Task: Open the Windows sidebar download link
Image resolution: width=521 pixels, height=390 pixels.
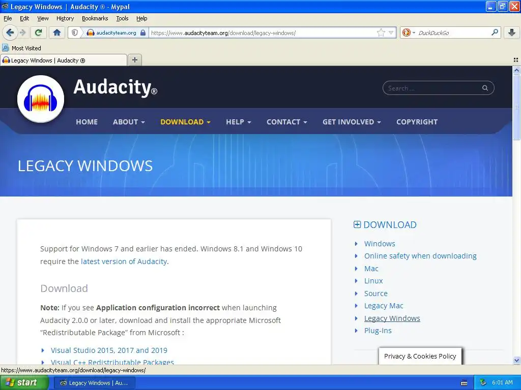Action: [380, 243]
